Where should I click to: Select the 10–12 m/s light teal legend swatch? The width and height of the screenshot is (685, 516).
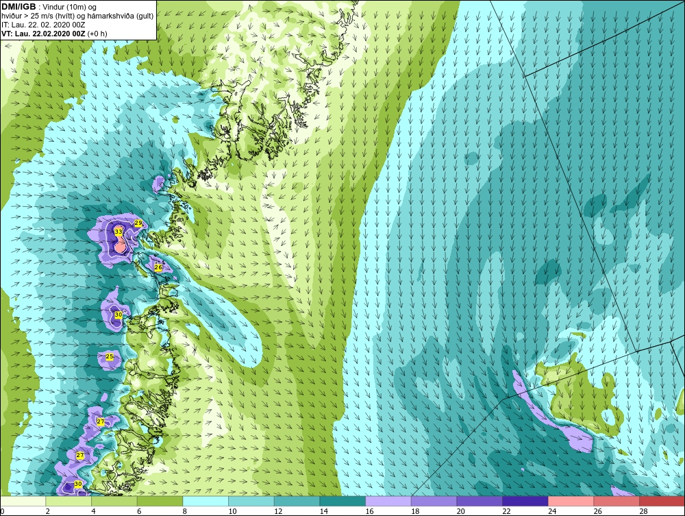pyautogui.click(x=251, y=501)
